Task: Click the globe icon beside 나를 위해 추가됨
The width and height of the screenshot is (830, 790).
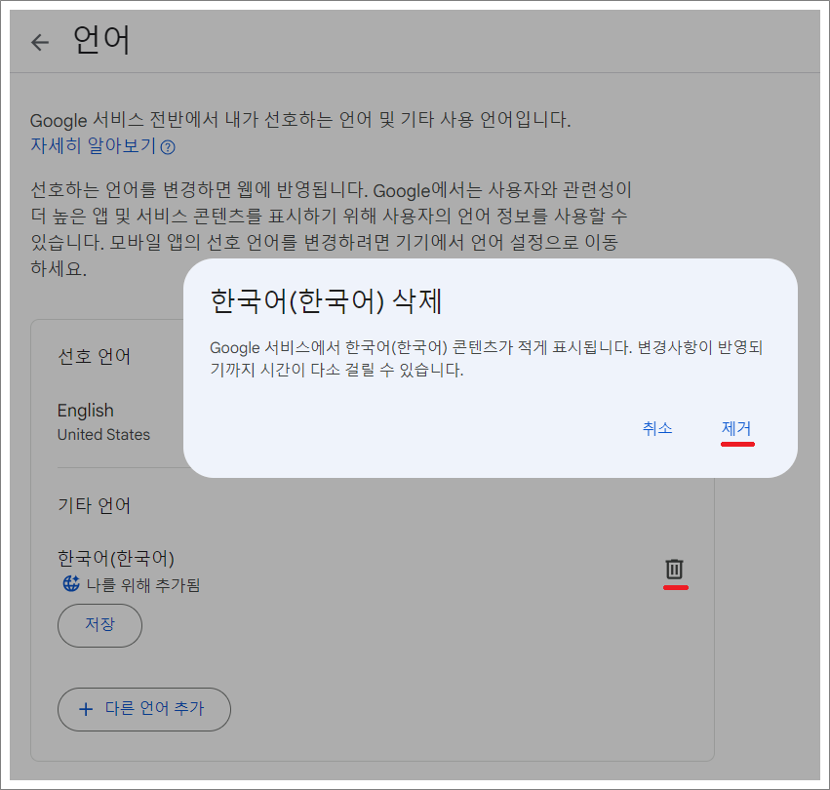Action: (x=71, y=583)
